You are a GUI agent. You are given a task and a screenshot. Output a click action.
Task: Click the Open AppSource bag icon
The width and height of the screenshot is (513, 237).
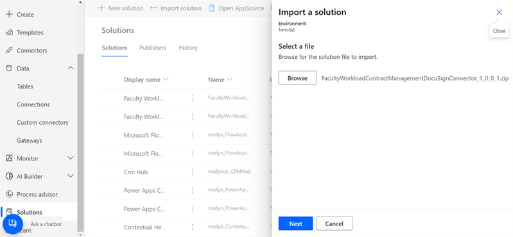click(x=212, y=8)
